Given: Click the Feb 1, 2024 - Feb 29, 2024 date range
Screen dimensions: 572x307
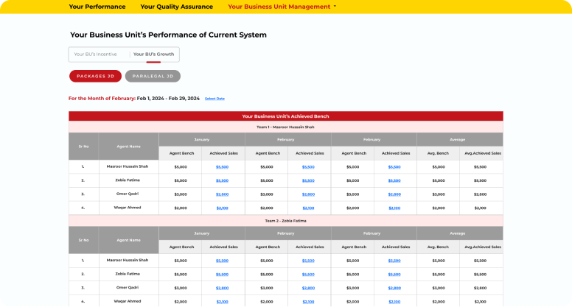Looking at the screenshot, I should point(168,99).
